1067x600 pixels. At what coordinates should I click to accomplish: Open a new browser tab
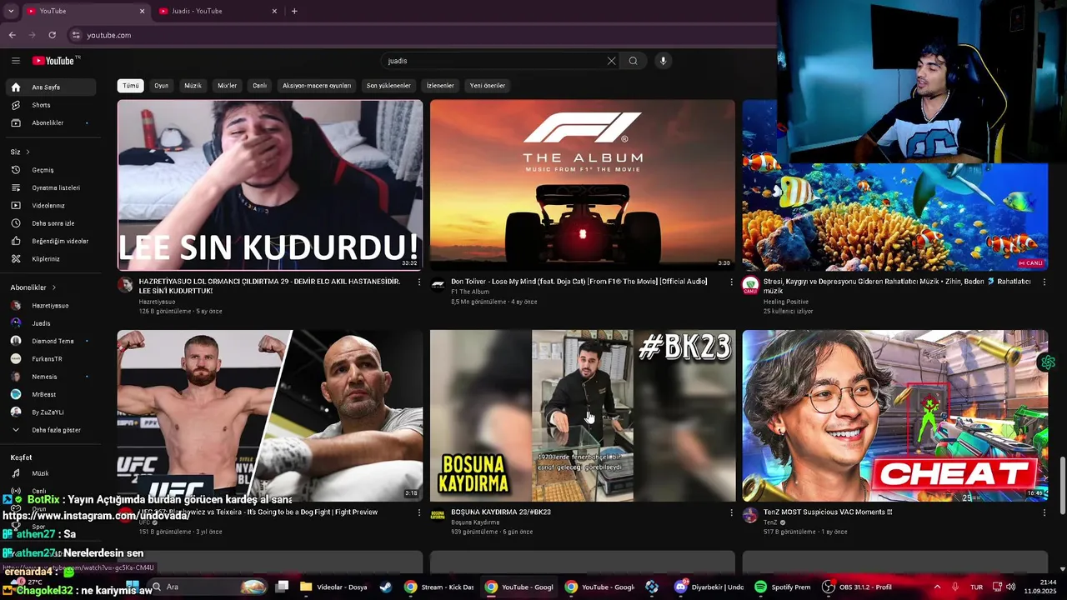(294, 11)
